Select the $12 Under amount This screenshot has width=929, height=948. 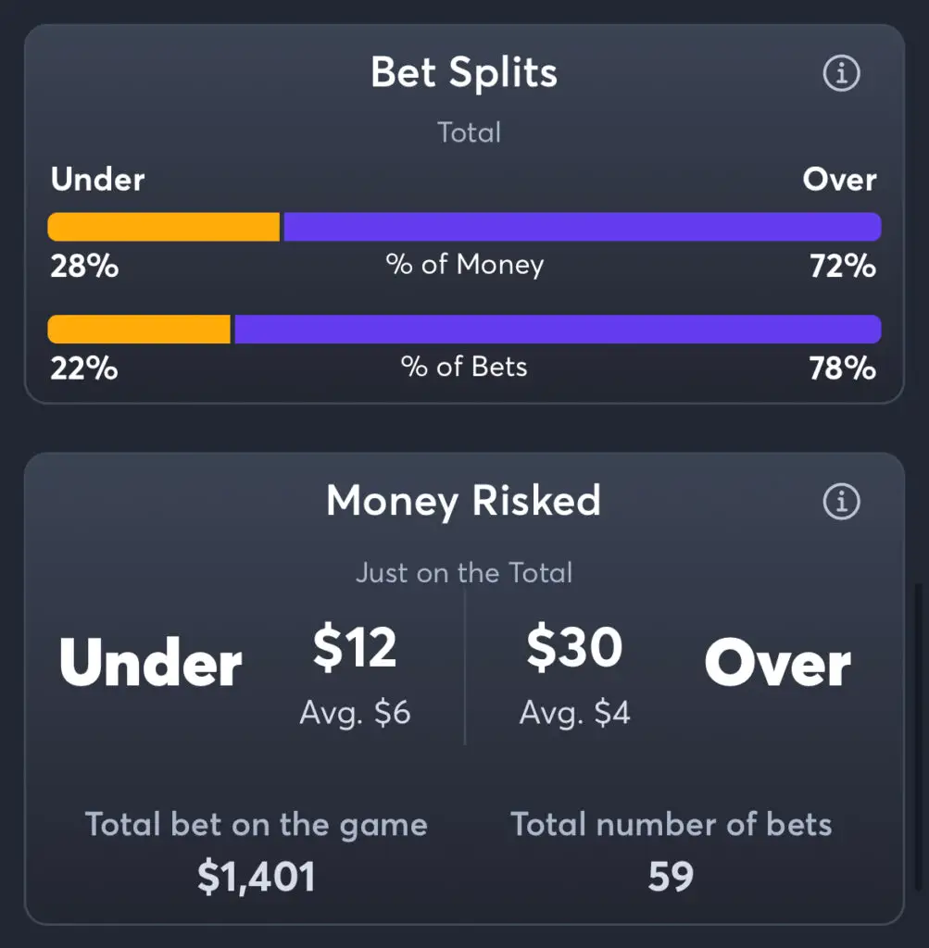point(355,647)
